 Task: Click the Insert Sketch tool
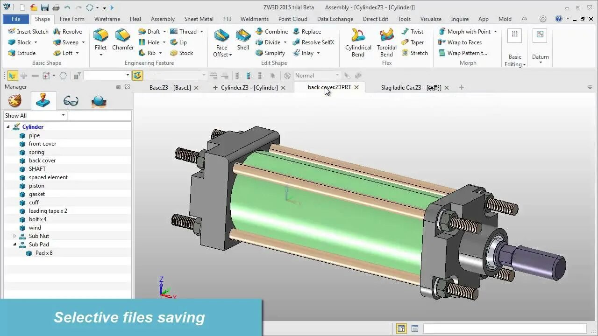click(x=28, y=32)
